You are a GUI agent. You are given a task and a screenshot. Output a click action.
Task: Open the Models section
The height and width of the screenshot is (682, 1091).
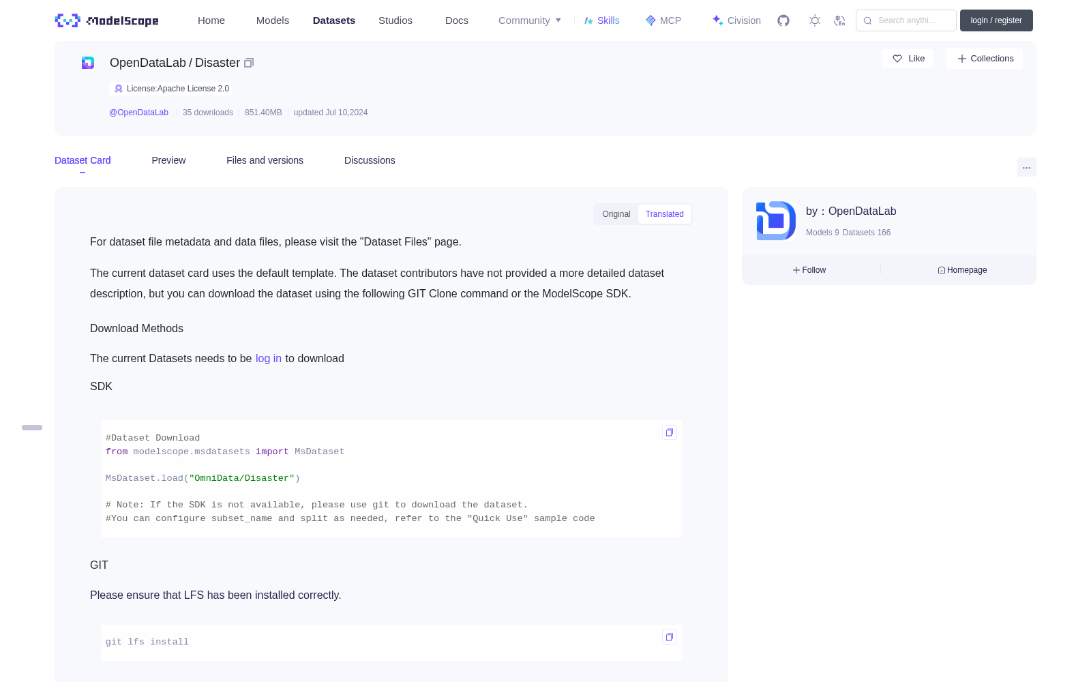click(273, 20)
